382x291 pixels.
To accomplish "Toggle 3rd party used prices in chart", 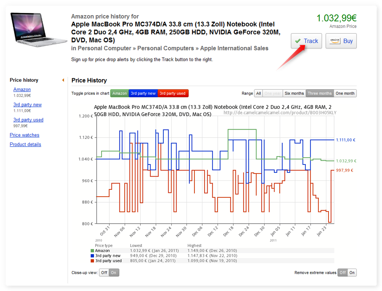I will [x=173, y=93].
